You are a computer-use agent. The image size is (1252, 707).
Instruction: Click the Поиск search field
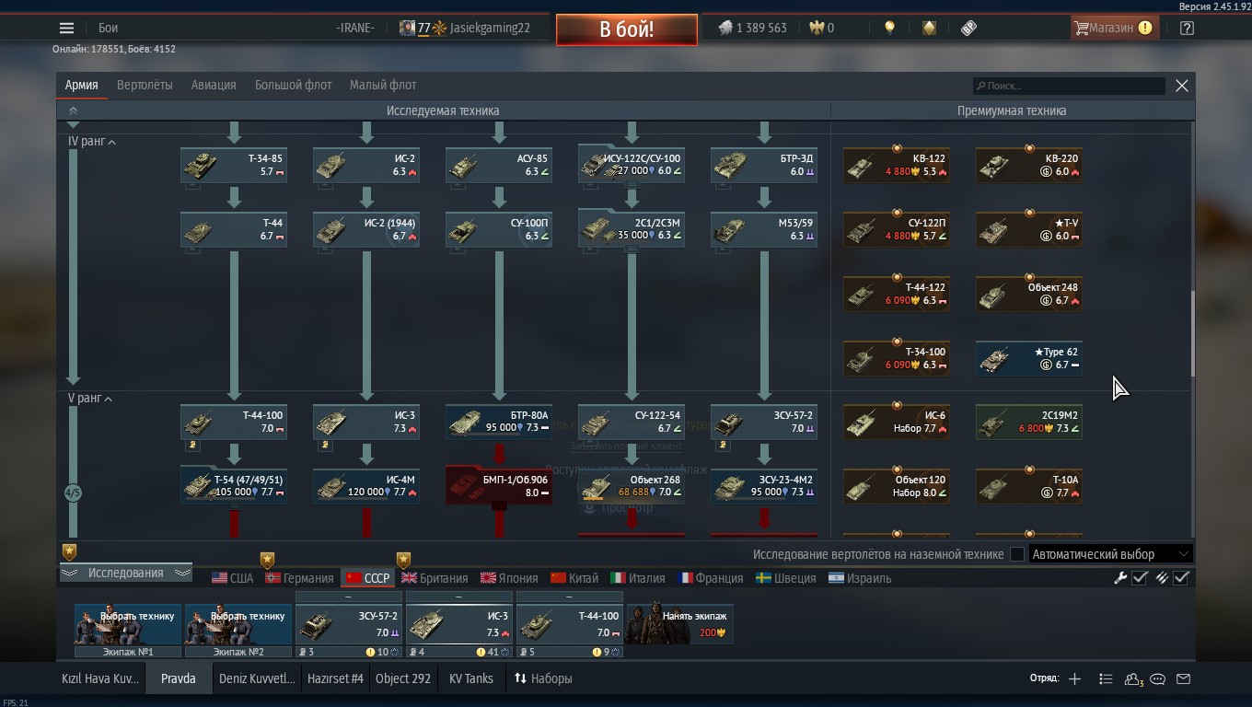pyautogui.click(x=1069, y=86)
